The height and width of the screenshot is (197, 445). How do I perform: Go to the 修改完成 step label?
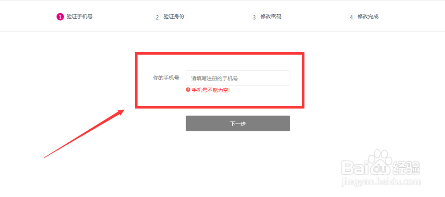point(368,16)
